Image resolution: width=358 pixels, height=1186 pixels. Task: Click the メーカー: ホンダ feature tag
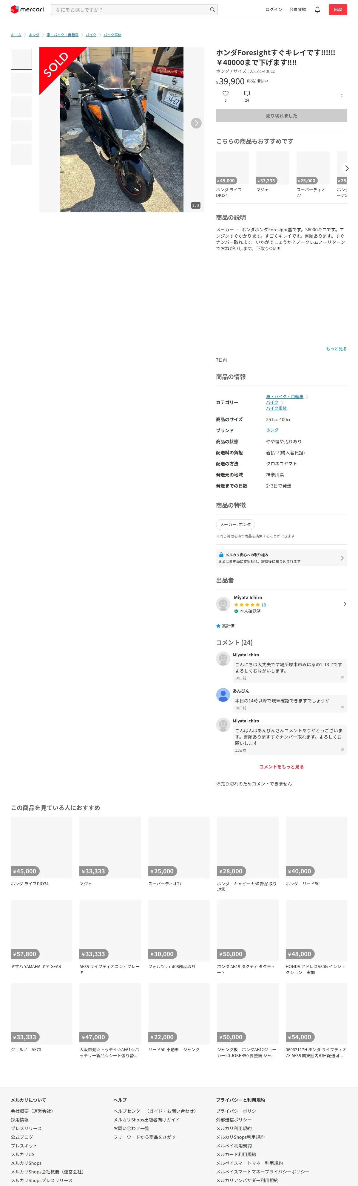tap(235, 524)
